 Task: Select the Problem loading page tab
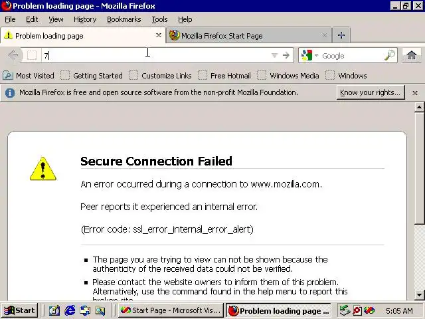(x=82, y=35)
